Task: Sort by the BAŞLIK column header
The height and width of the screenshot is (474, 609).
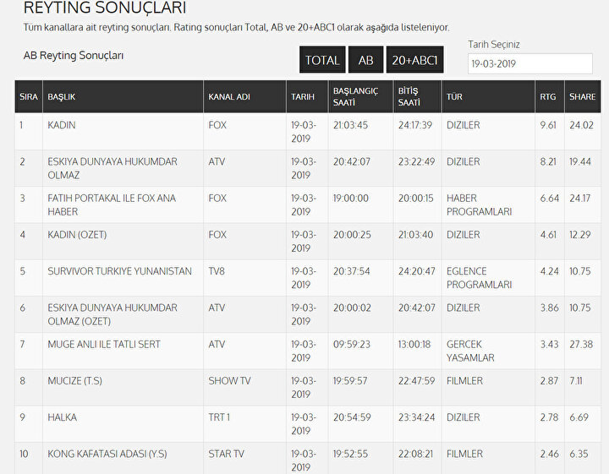Action: (x=123, y=96)
